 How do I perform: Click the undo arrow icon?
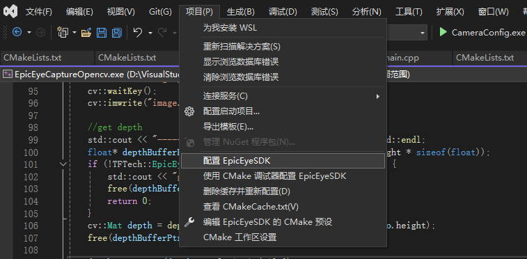[138, 33]
